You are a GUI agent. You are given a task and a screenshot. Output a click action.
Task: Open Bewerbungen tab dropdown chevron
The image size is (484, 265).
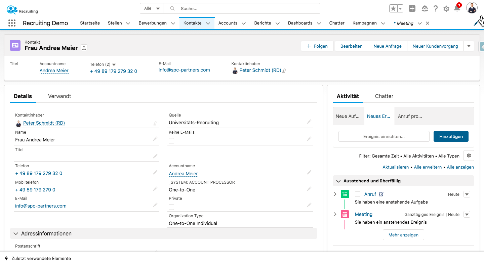(x=173, y=24)
